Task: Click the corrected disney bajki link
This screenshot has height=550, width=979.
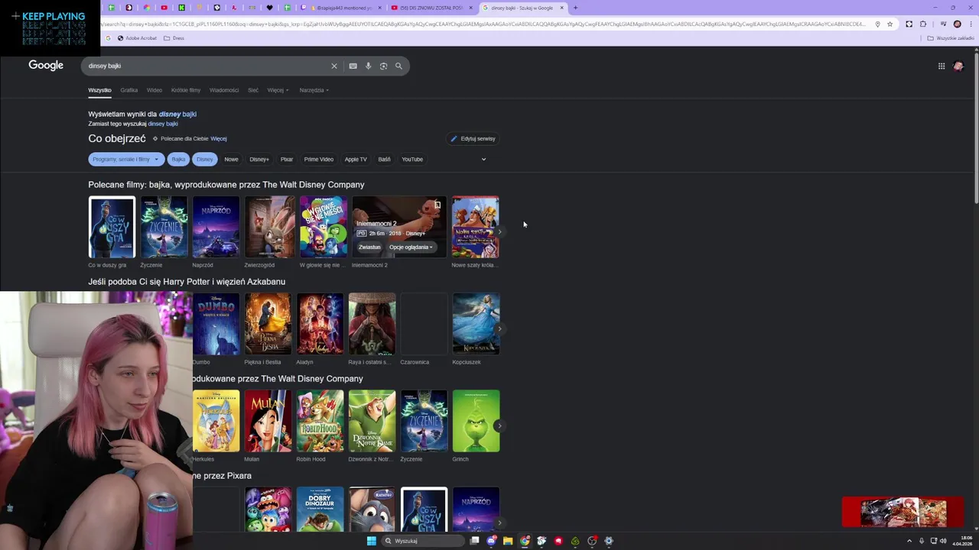Action: [177, 114]
